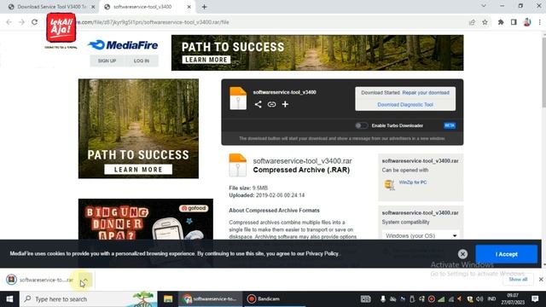
Task: Click the Windows search box
Action: point(89,299)
